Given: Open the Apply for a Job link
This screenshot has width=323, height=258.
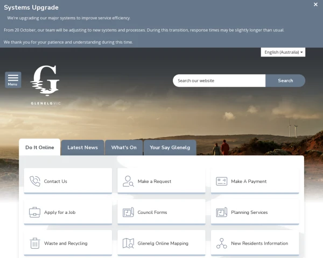Looking at the screenshot, I should (68, 212).
